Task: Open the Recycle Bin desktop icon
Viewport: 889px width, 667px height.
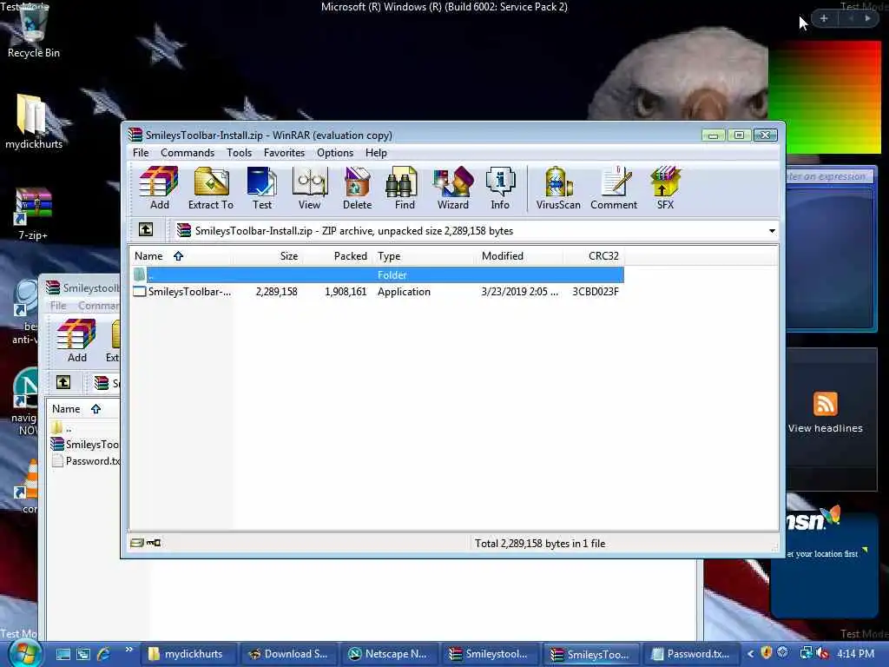Action: tap(34, 31)
